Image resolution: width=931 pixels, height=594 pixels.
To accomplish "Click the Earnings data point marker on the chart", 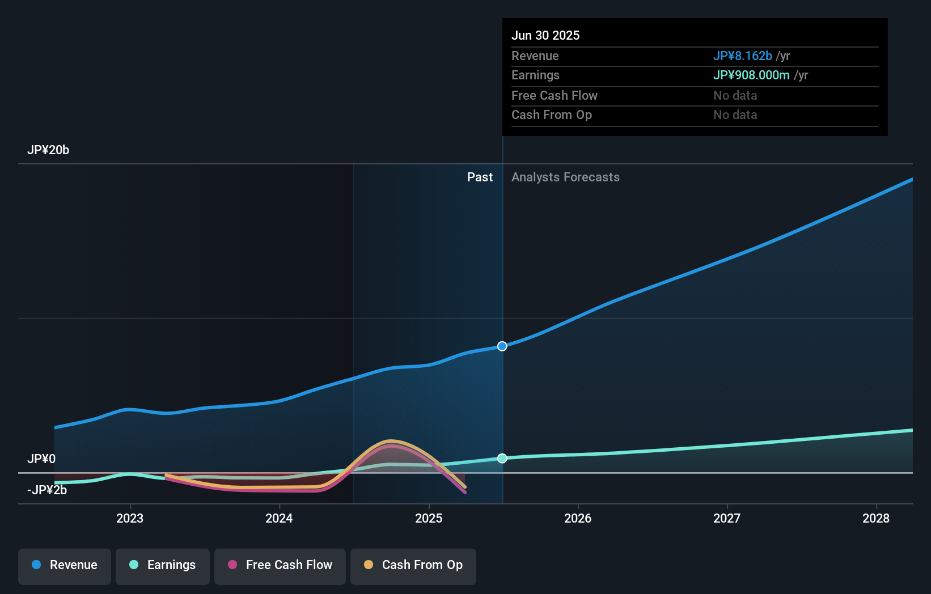I will (501, 458).
